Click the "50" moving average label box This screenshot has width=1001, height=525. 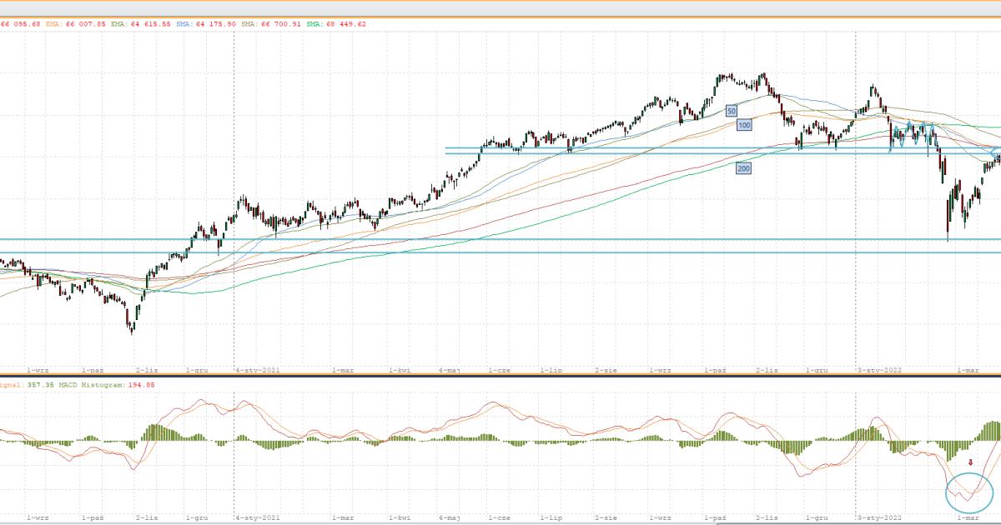pos(731,110)
